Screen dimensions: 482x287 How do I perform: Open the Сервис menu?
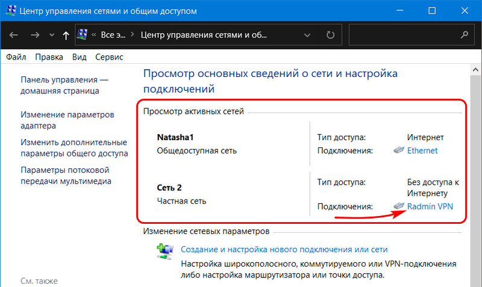coord(109,57)
